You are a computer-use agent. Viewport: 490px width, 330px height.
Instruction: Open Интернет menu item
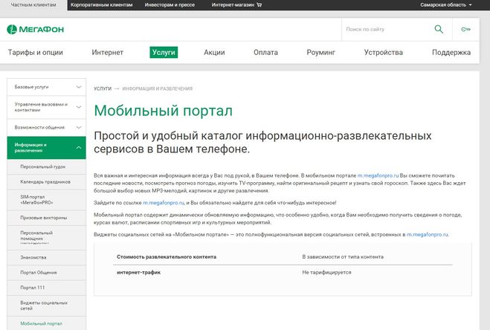(108, 52)
